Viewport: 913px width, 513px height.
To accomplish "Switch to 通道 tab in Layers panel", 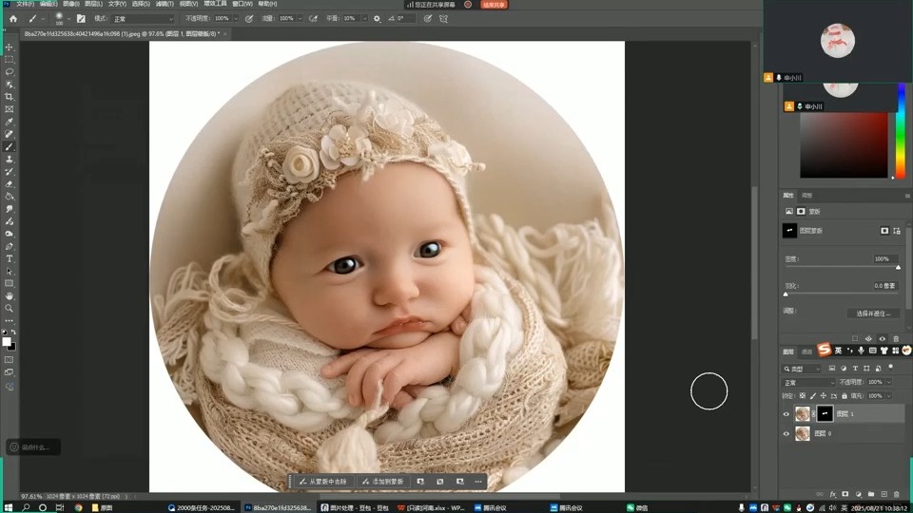I will [806, 351].
